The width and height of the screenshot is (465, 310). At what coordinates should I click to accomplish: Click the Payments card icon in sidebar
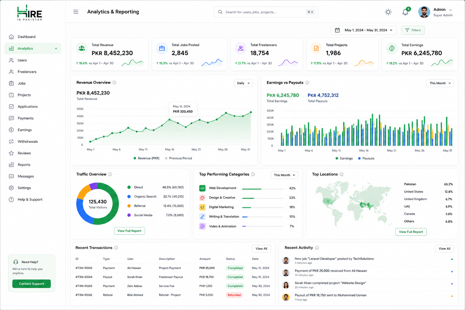pyautogui.click(x=11, y=118)
